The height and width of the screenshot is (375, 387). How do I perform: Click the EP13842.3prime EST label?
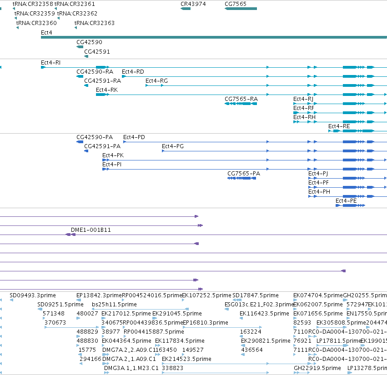[x=99, y=295]
